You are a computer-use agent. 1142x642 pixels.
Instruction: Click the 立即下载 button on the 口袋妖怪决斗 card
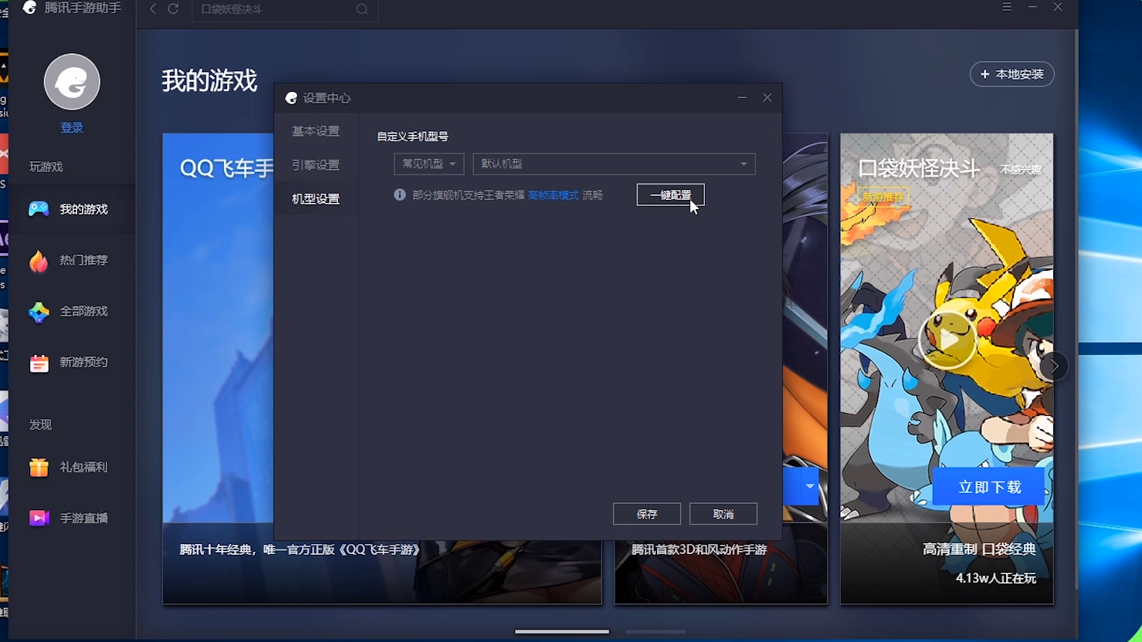click(989, 487)
